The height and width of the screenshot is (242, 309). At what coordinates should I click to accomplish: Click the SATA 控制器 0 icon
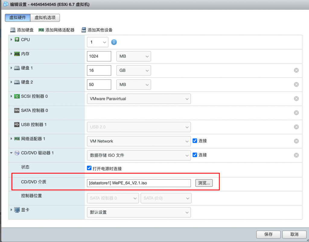[17, 110]
